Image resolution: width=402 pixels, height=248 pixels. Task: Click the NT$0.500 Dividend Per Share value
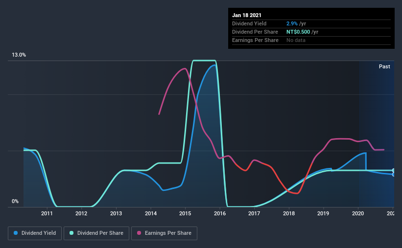pos(298,32)
